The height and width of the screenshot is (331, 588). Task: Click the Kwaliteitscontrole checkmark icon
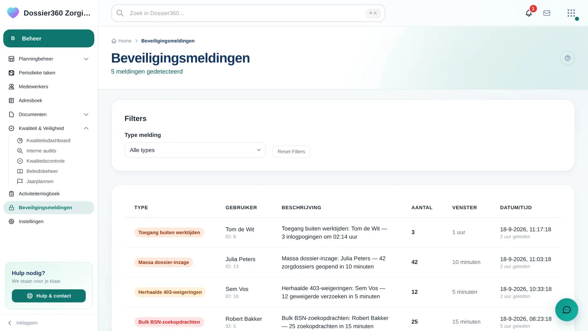20,161
